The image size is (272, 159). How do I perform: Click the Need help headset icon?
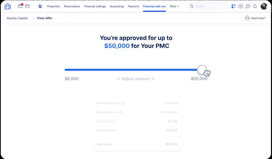tap(247, 18)
